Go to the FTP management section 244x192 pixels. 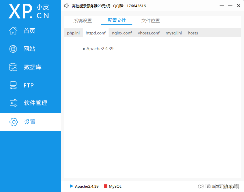pos(29,85)
